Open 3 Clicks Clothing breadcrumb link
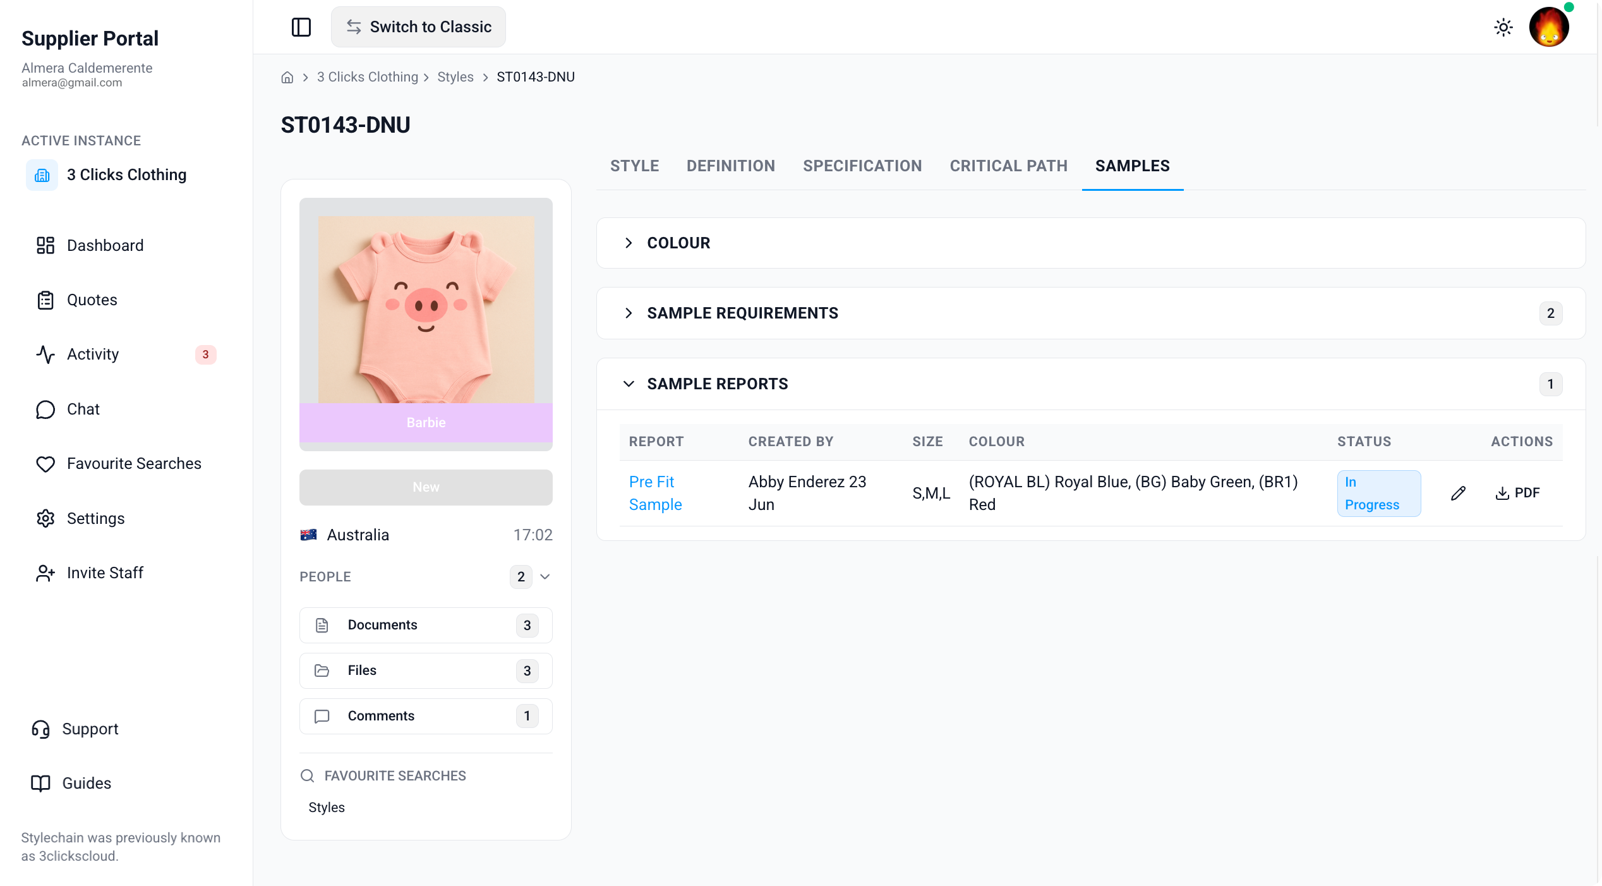The width and height of the screenshot is (1602, 886). (x=368, y=77)
